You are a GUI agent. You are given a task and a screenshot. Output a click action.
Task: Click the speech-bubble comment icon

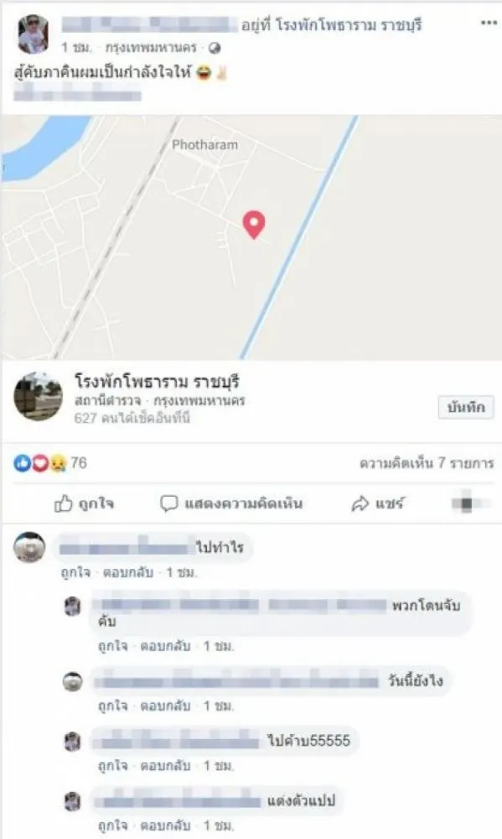pyautogui.click(x=169, y=503)
